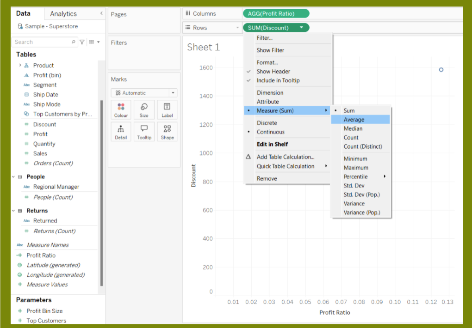Click the Profit (bin) histogram icon
This screenshot has height=328, width=472.
pyautogui.click(x=26, y=75)
